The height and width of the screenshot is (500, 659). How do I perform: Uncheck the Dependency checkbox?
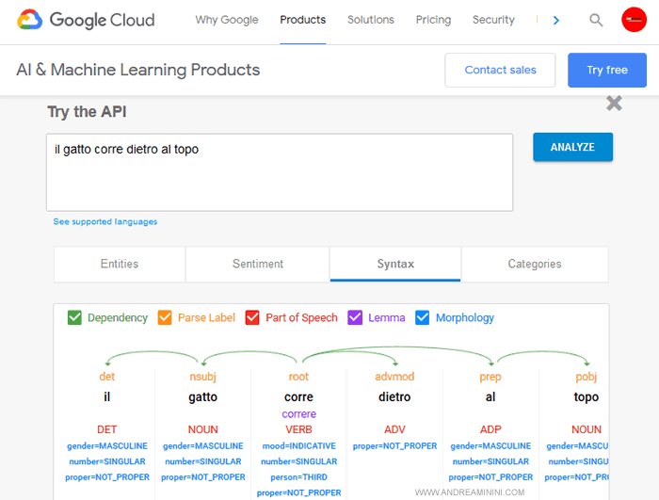75,317
